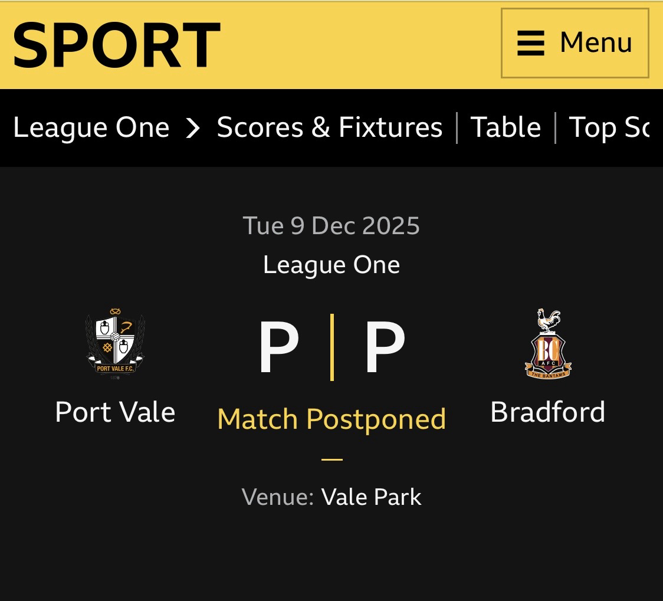Click the Port Vale club crest

[x=115, y=344]
